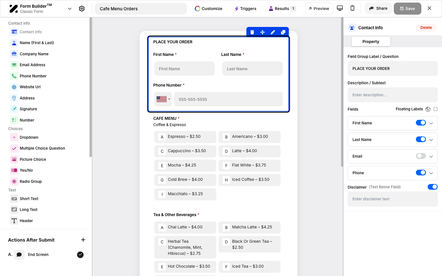Click the pencil edit icon on block toolbar
442x276 pixels.
(x=273, y=32)
